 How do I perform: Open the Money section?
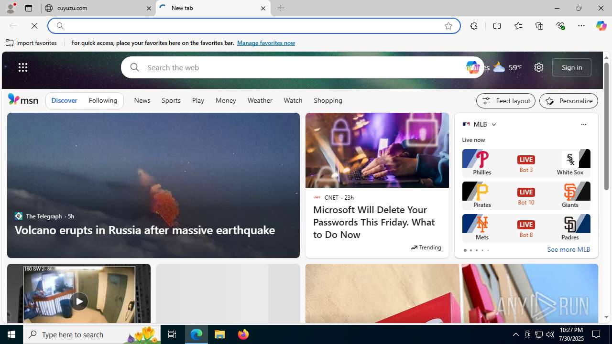pos(226,101)
